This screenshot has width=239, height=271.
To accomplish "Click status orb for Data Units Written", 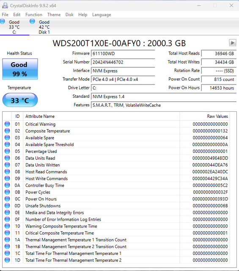I will [7, 165].
